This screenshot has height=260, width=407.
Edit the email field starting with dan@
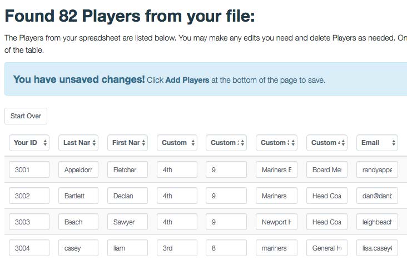coord(377,196)
